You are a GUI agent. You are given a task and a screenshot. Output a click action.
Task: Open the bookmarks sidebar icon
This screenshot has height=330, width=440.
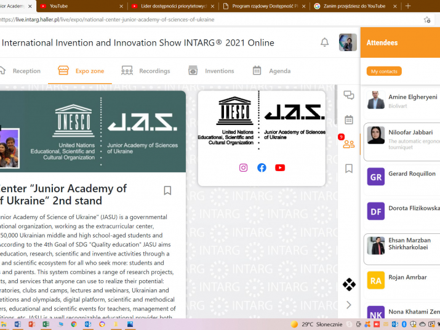[349, 168]
